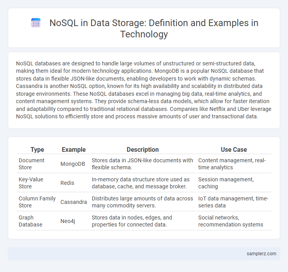
Task: Click the 'Type' column header
Action: coord(37,149)
